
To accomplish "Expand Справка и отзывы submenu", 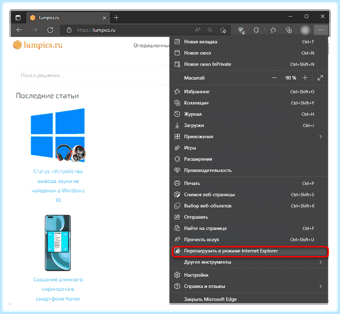I will point(249,286).
